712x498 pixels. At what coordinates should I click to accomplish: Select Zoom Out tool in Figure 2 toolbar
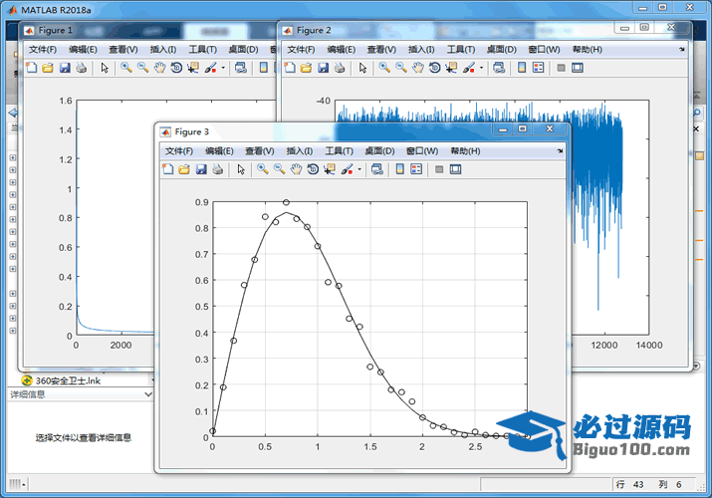click(x=400, y=68)
